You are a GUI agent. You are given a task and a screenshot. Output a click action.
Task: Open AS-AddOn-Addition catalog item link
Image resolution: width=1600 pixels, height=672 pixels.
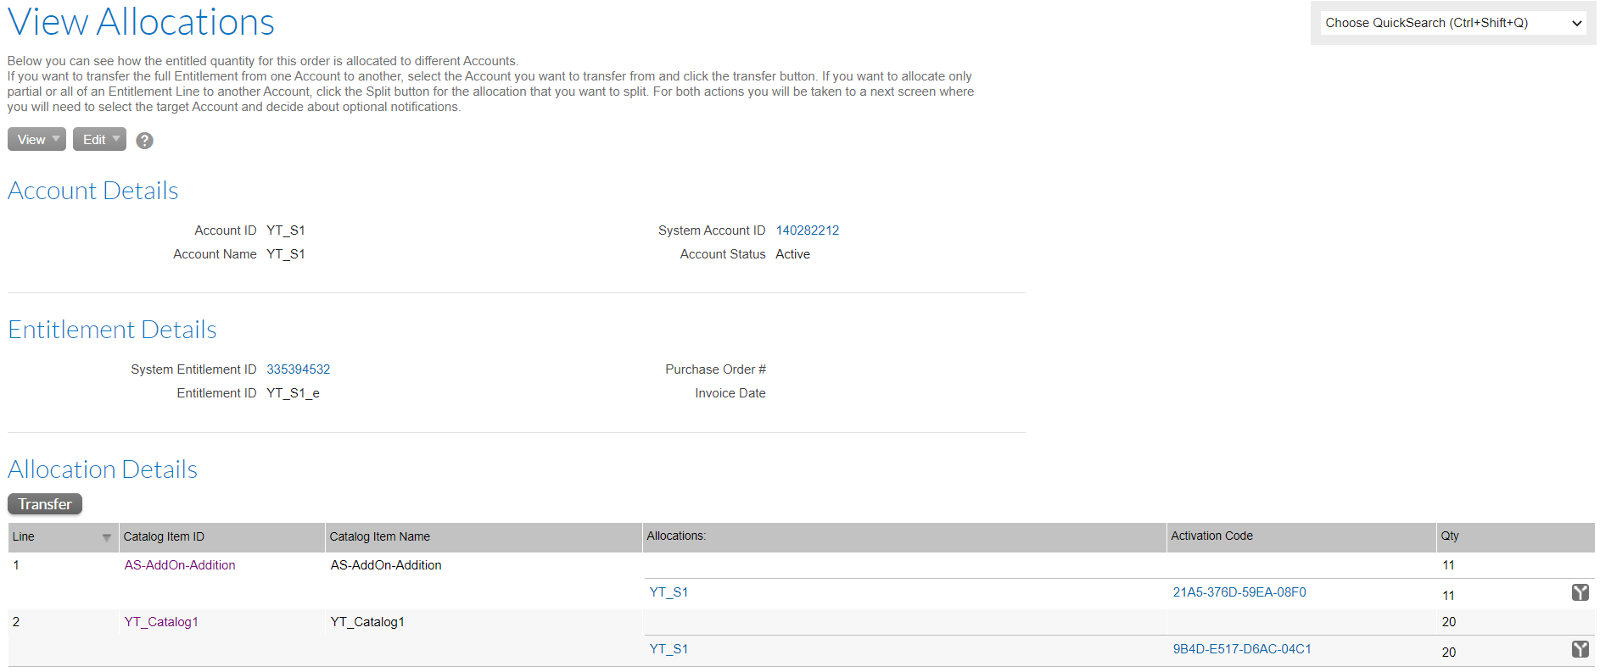click(x=180, y=565)
